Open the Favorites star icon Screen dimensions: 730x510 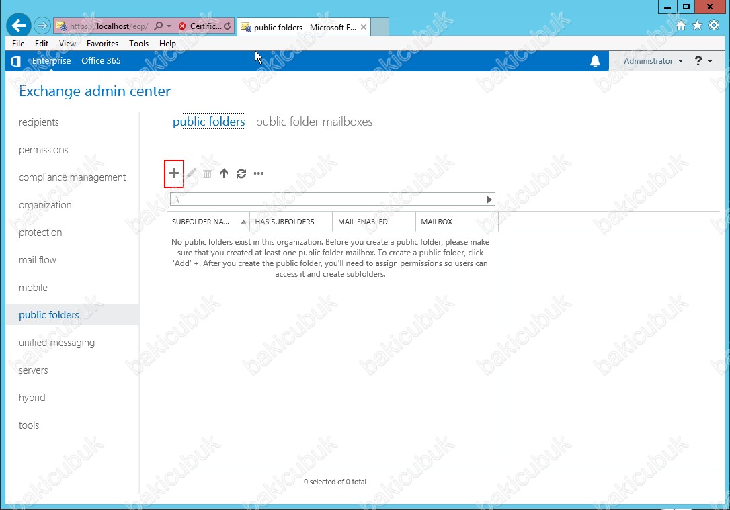tap(697, 25)
